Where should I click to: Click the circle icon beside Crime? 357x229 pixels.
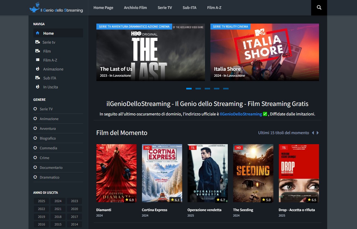35,157
